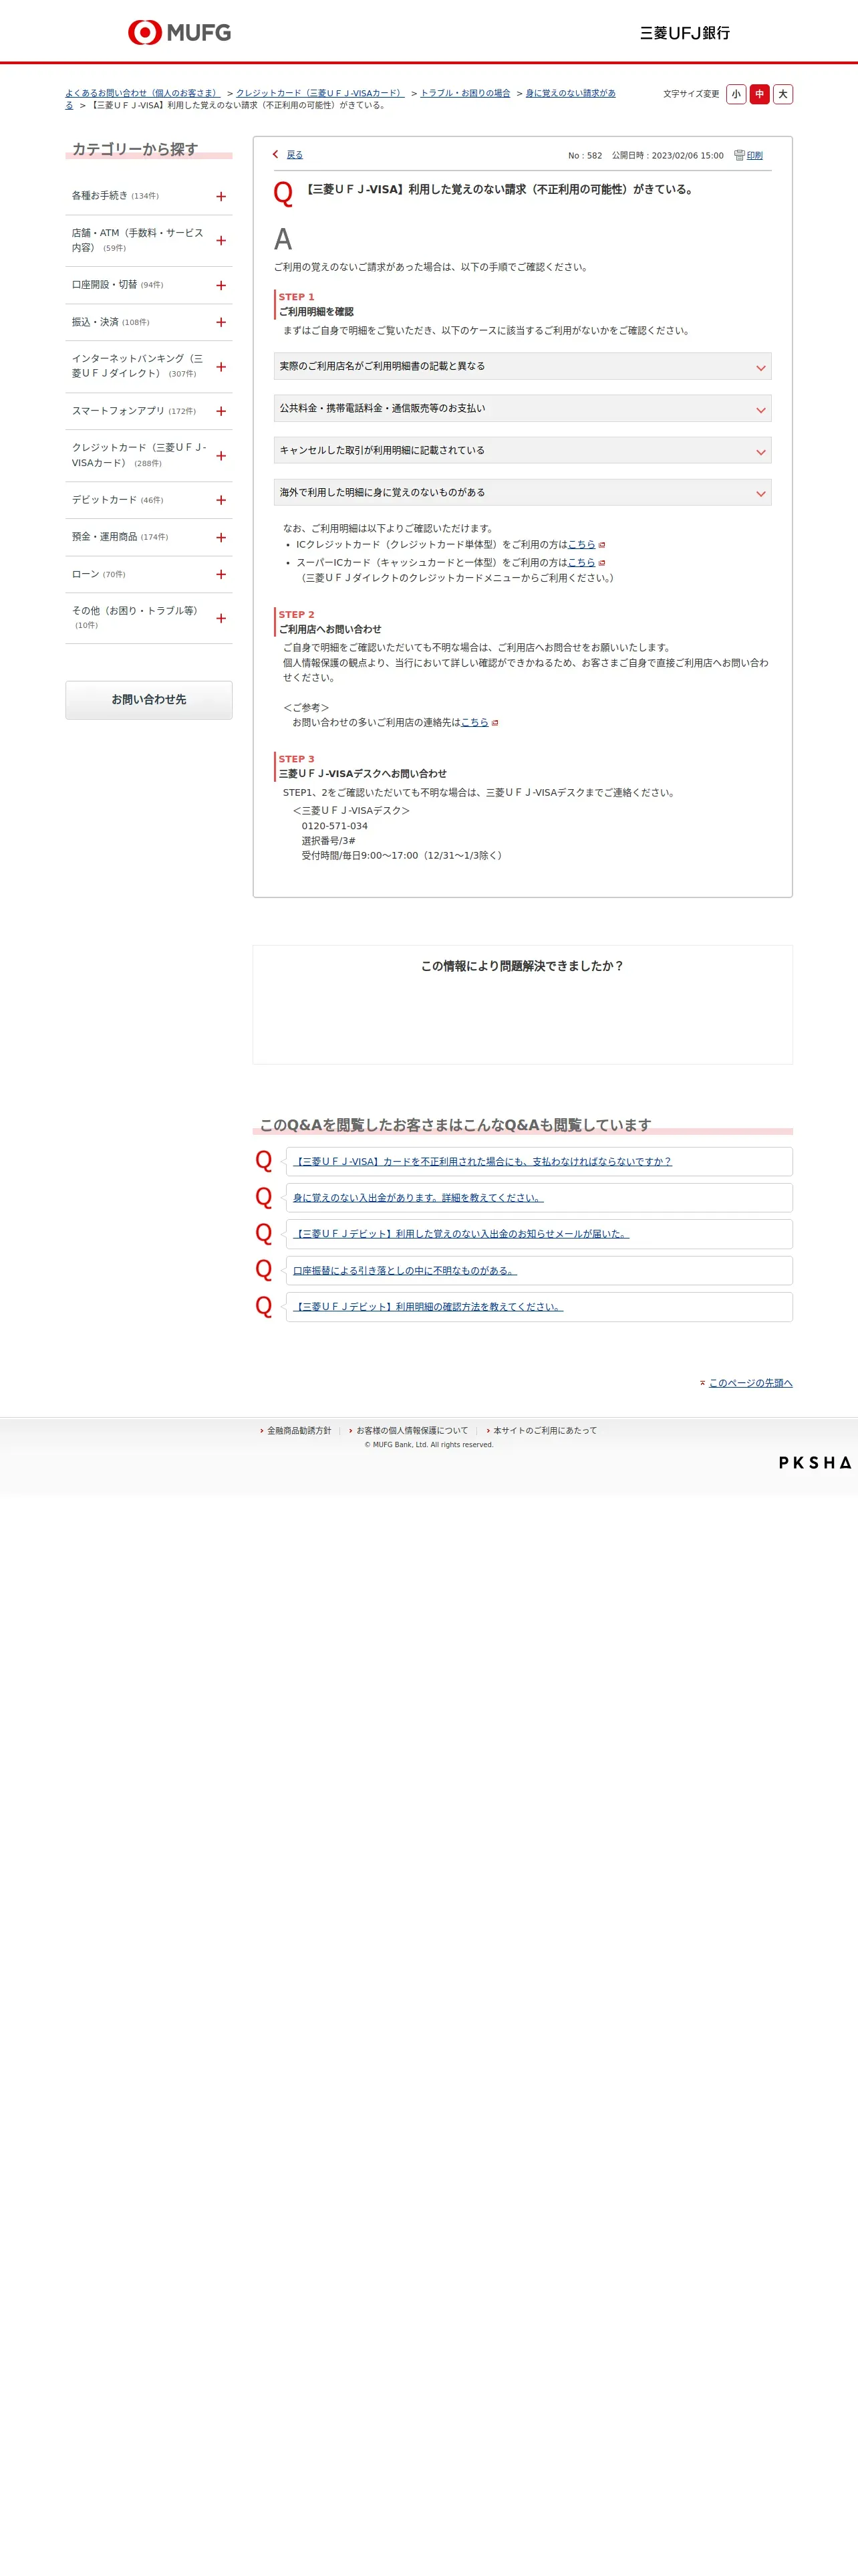Click the article number text No : 582
858x2576 pixels.
pos(585,156)
